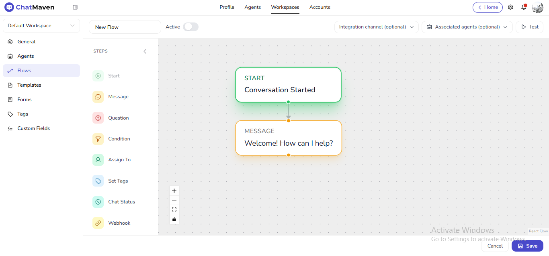
Task: Toggle the flow lock in canvas controls
Action: (174, 219)
